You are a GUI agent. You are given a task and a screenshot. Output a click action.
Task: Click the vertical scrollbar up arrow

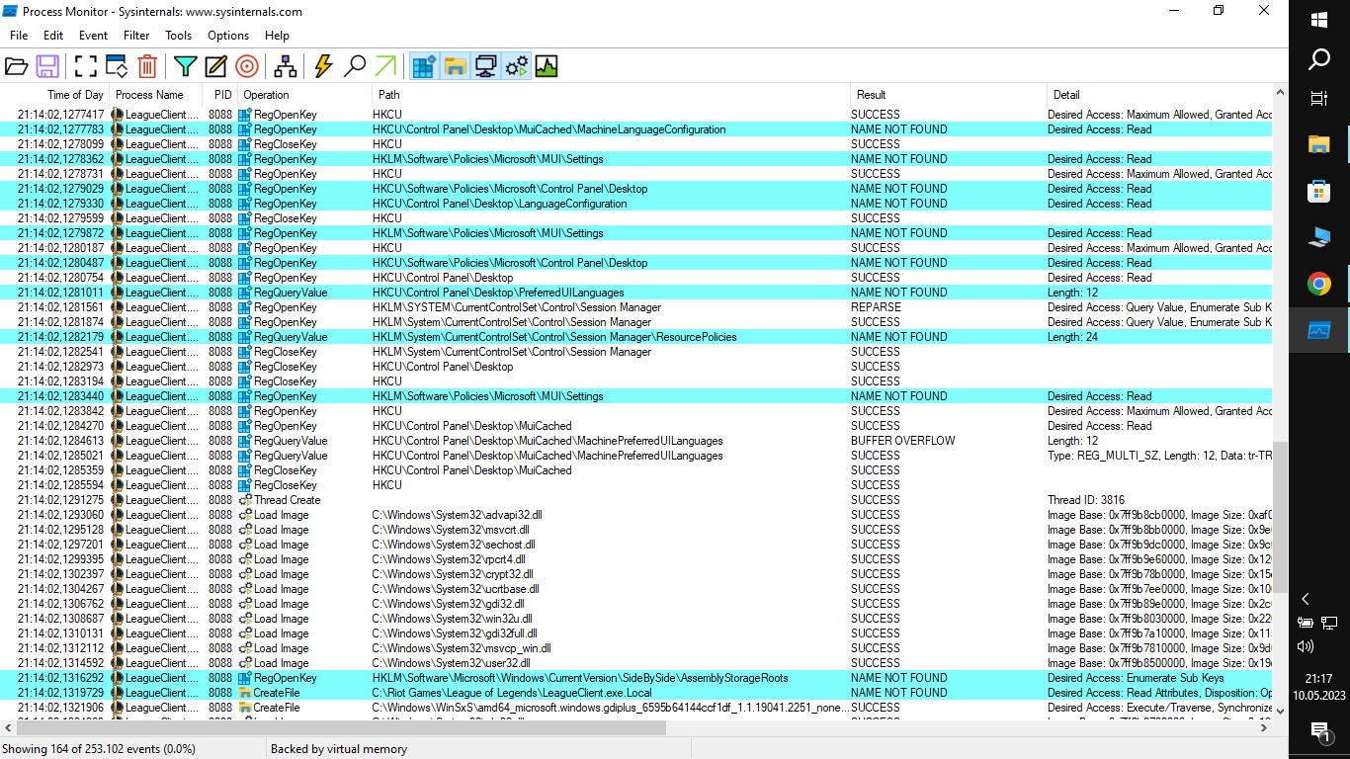pos(1282,94)
